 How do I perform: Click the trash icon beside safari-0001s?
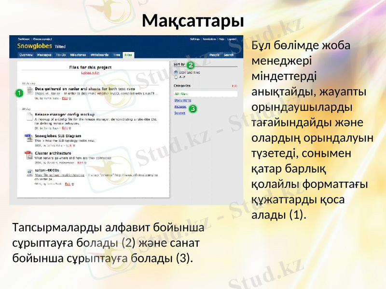click(72, 184)
